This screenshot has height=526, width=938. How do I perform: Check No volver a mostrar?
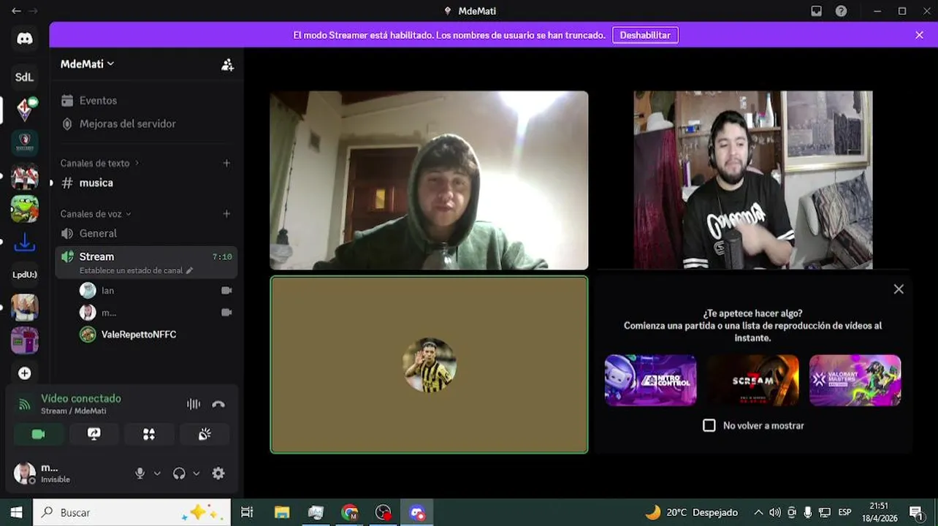[709, 425]
